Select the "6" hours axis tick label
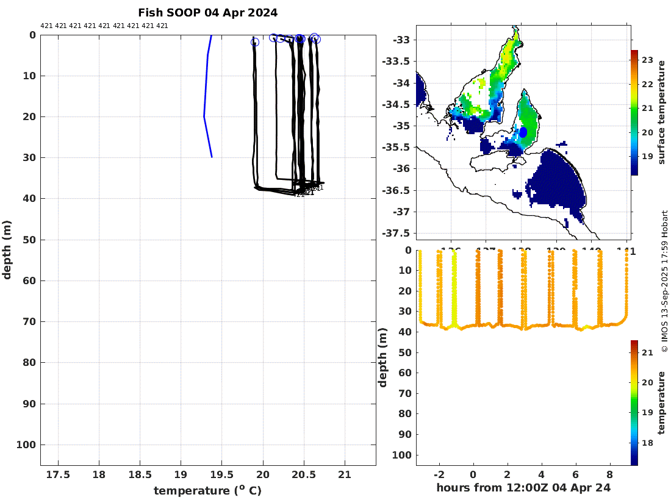 point(576,474)
